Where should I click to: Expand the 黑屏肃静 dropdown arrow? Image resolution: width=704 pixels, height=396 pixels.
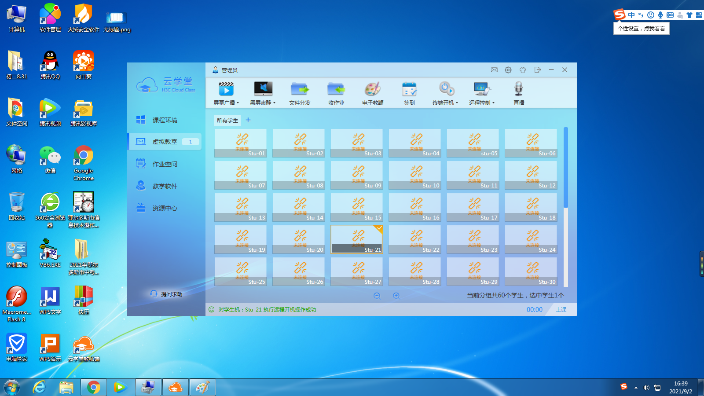275,103
